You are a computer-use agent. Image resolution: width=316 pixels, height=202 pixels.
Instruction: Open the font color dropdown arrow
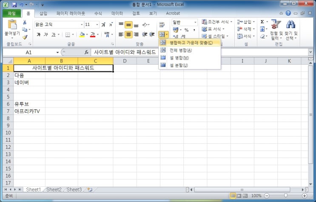point(98,34)
